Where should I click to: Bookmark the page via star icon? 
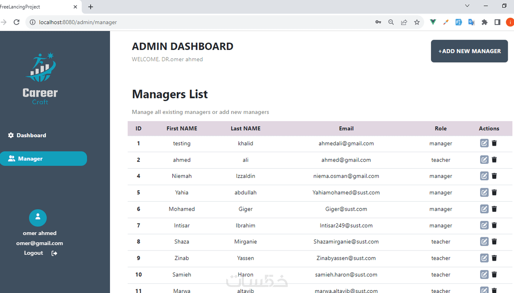coord(417,22)
